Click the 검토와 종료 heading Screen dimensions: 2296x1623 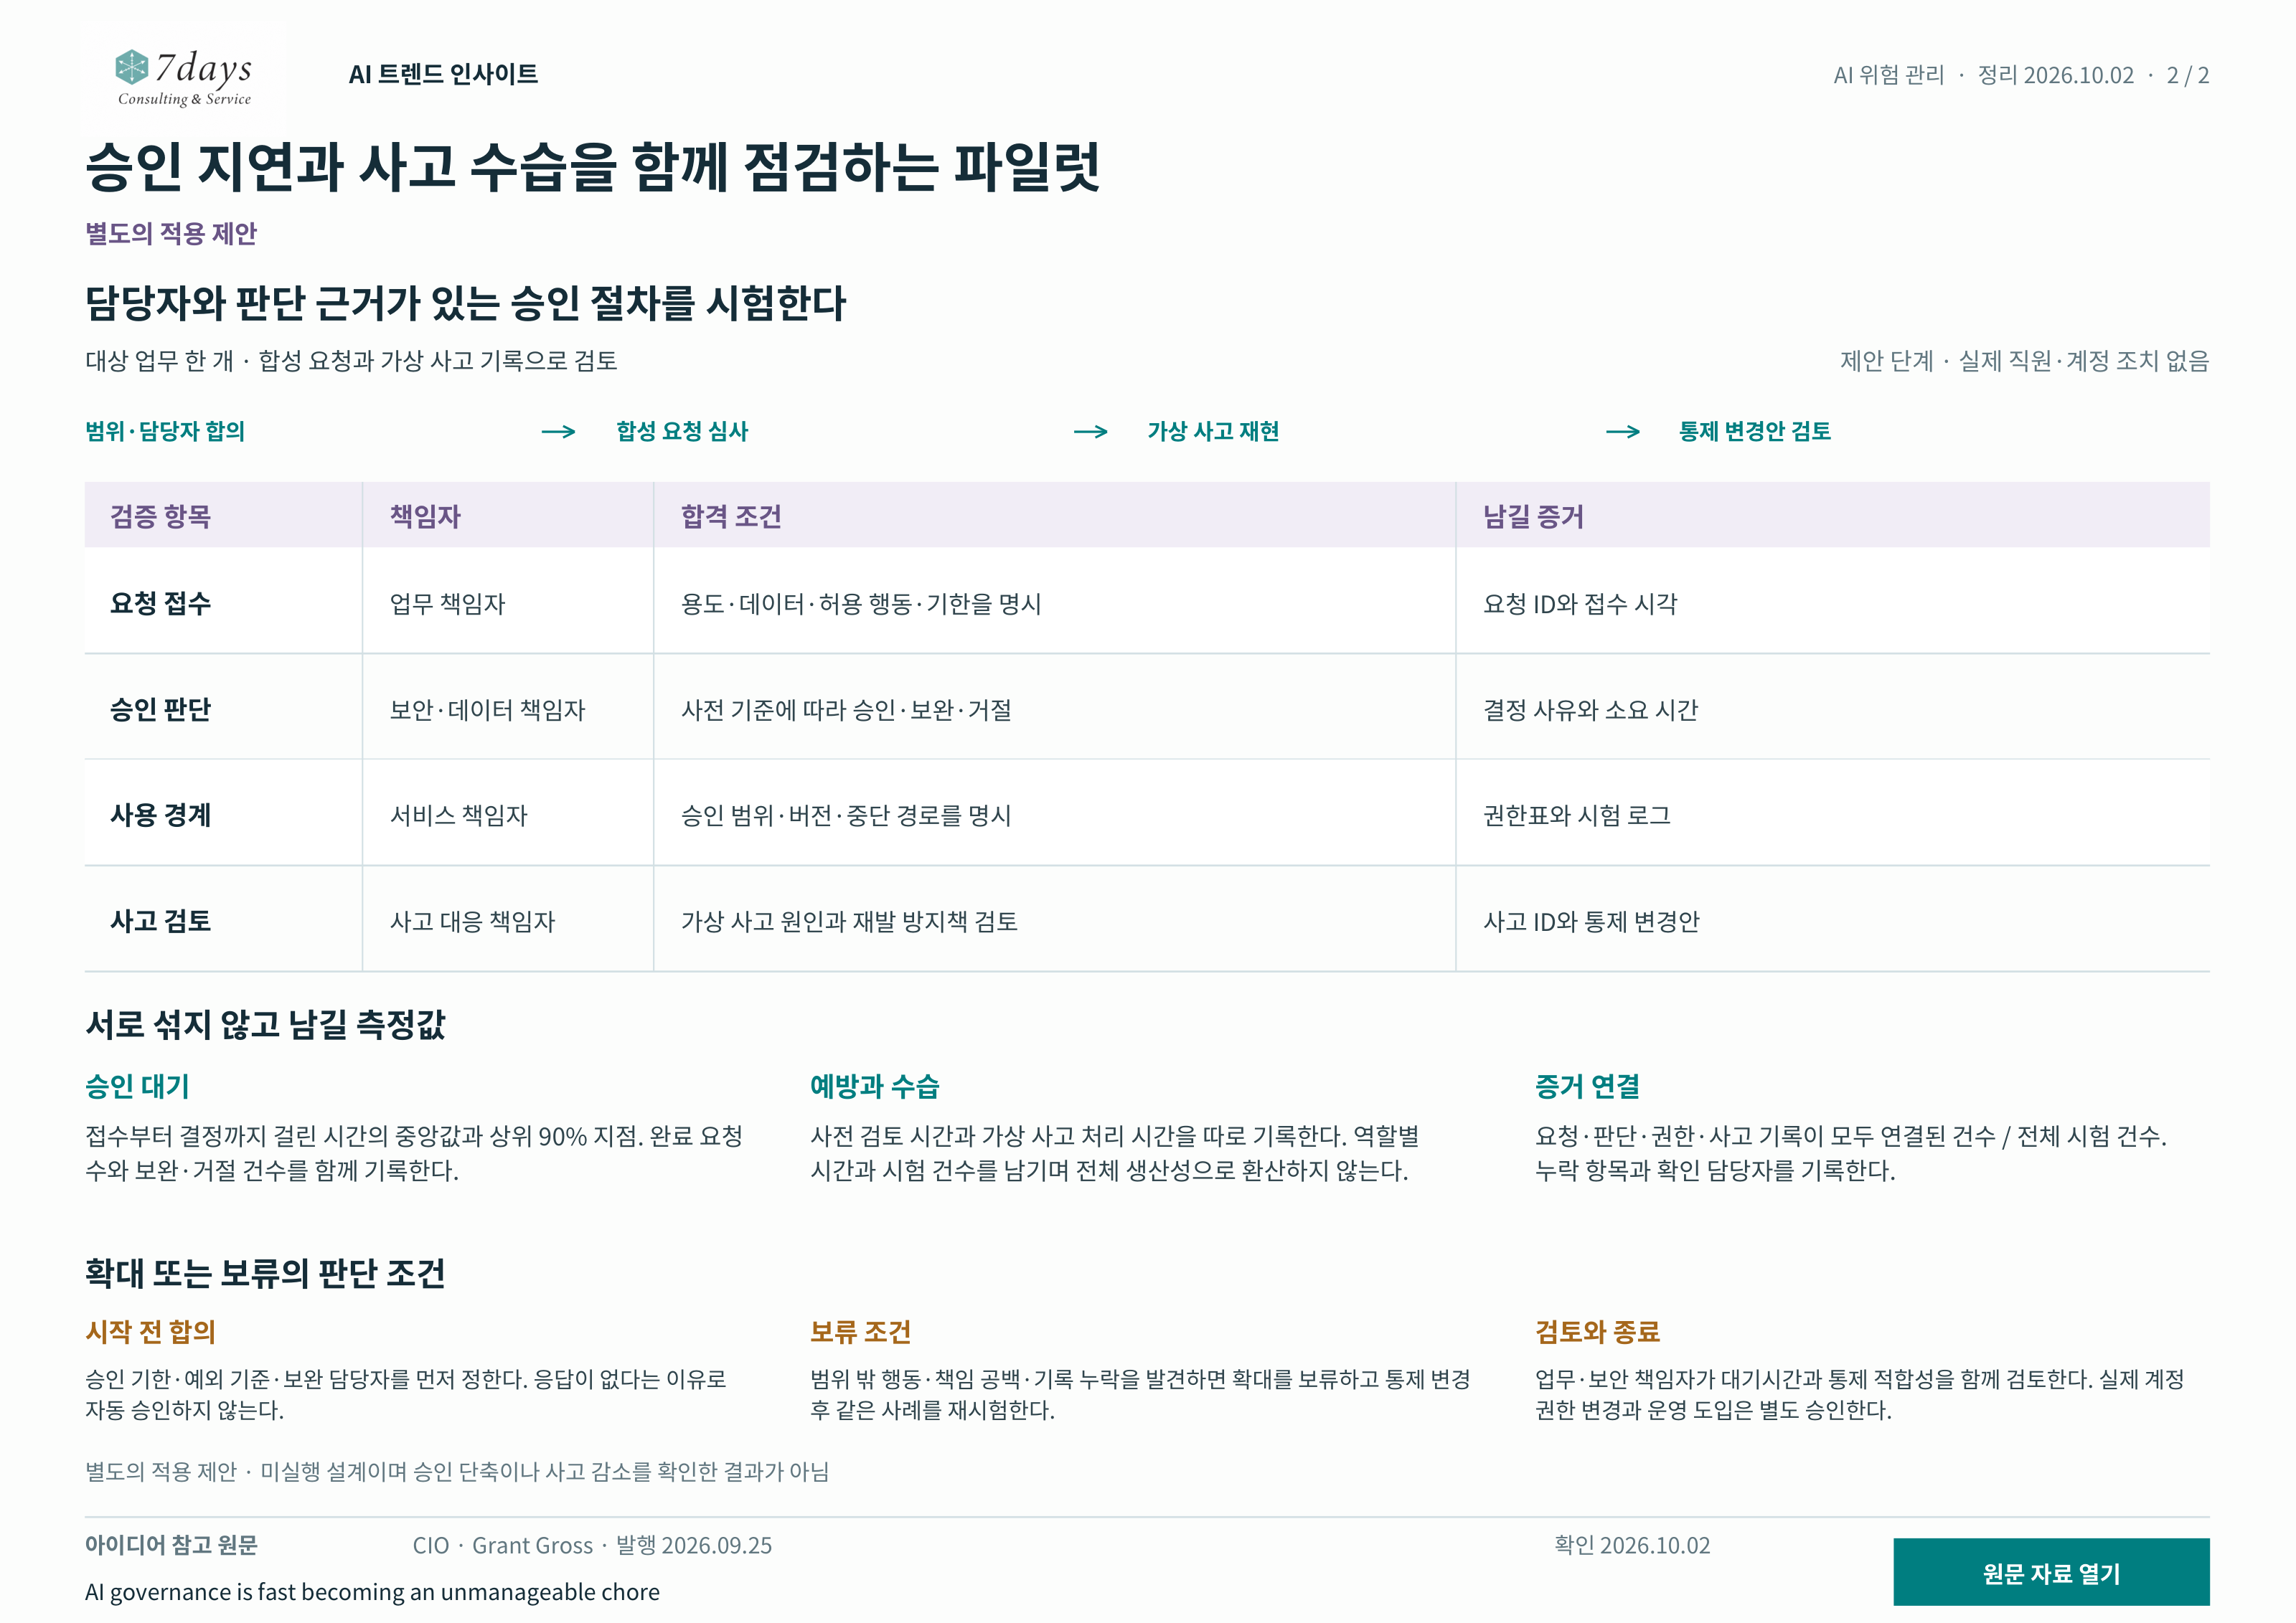coord(1597,1331)
